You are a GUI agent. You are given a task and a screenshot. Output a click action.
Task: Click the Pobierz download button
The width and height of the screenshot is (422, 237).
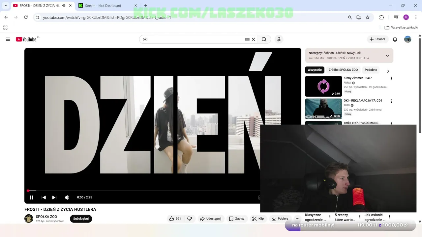click(x=280, y=219)
